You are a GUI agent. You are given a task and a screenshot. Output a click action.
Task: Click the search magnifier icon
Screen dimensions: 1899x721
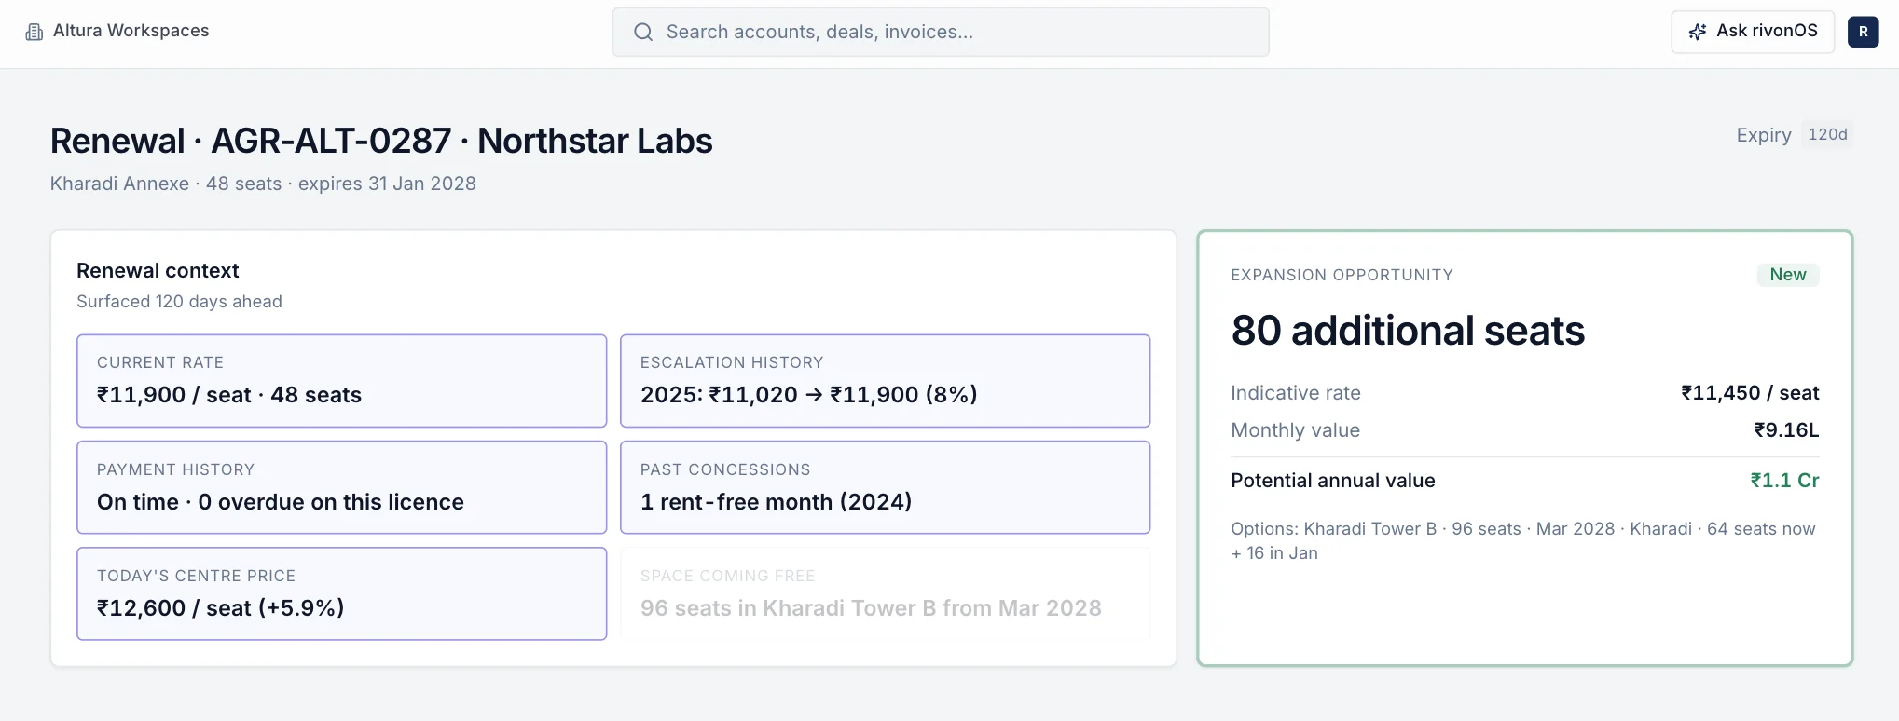pos(643,32)
